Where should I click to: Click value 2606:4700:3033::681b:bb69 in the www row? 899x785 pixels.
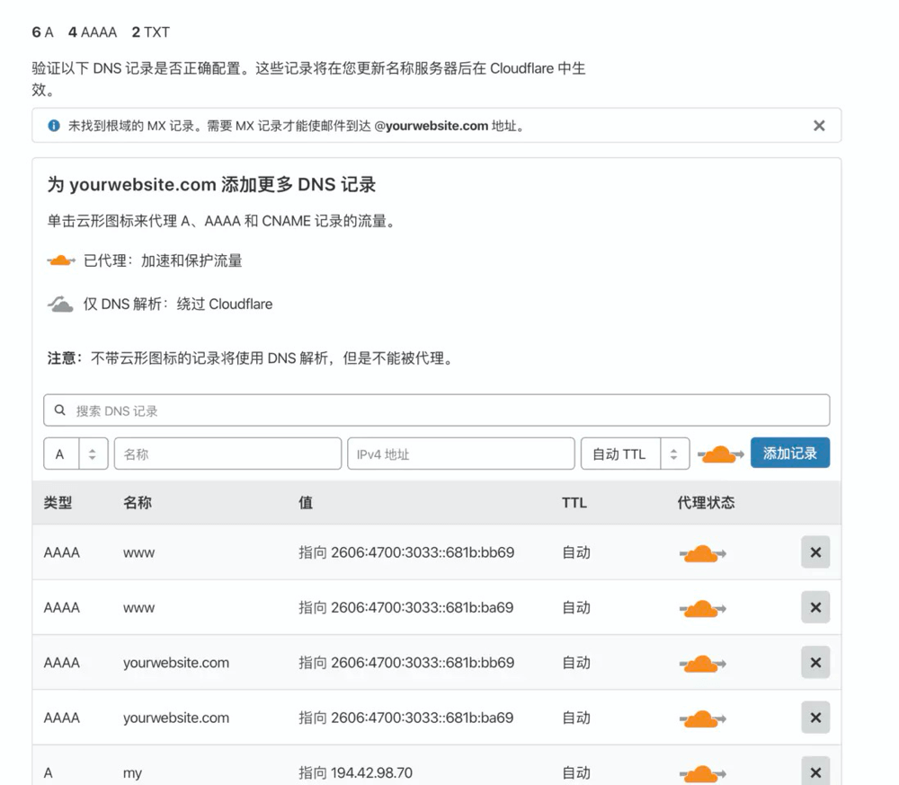tap(423, 552)
